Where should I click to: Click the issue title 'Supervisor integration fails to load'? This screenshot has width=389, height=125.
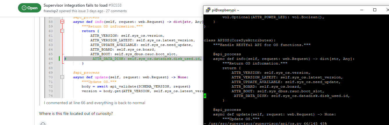[x=76, y=5]
